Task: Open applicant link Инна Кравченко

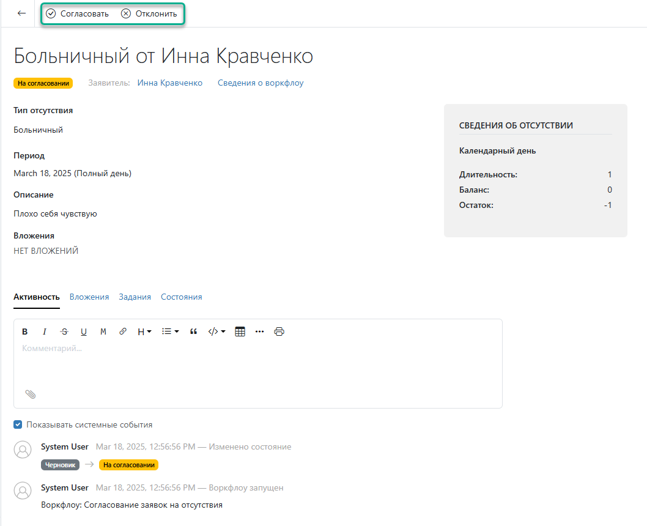Action: (x=169, y=83)
